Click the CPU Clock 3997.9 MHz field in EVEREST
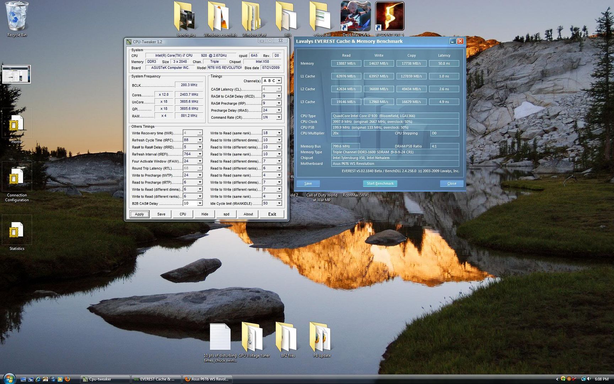Image resolution: width=614 pixels, height=384 pixels. coord(395,122)
